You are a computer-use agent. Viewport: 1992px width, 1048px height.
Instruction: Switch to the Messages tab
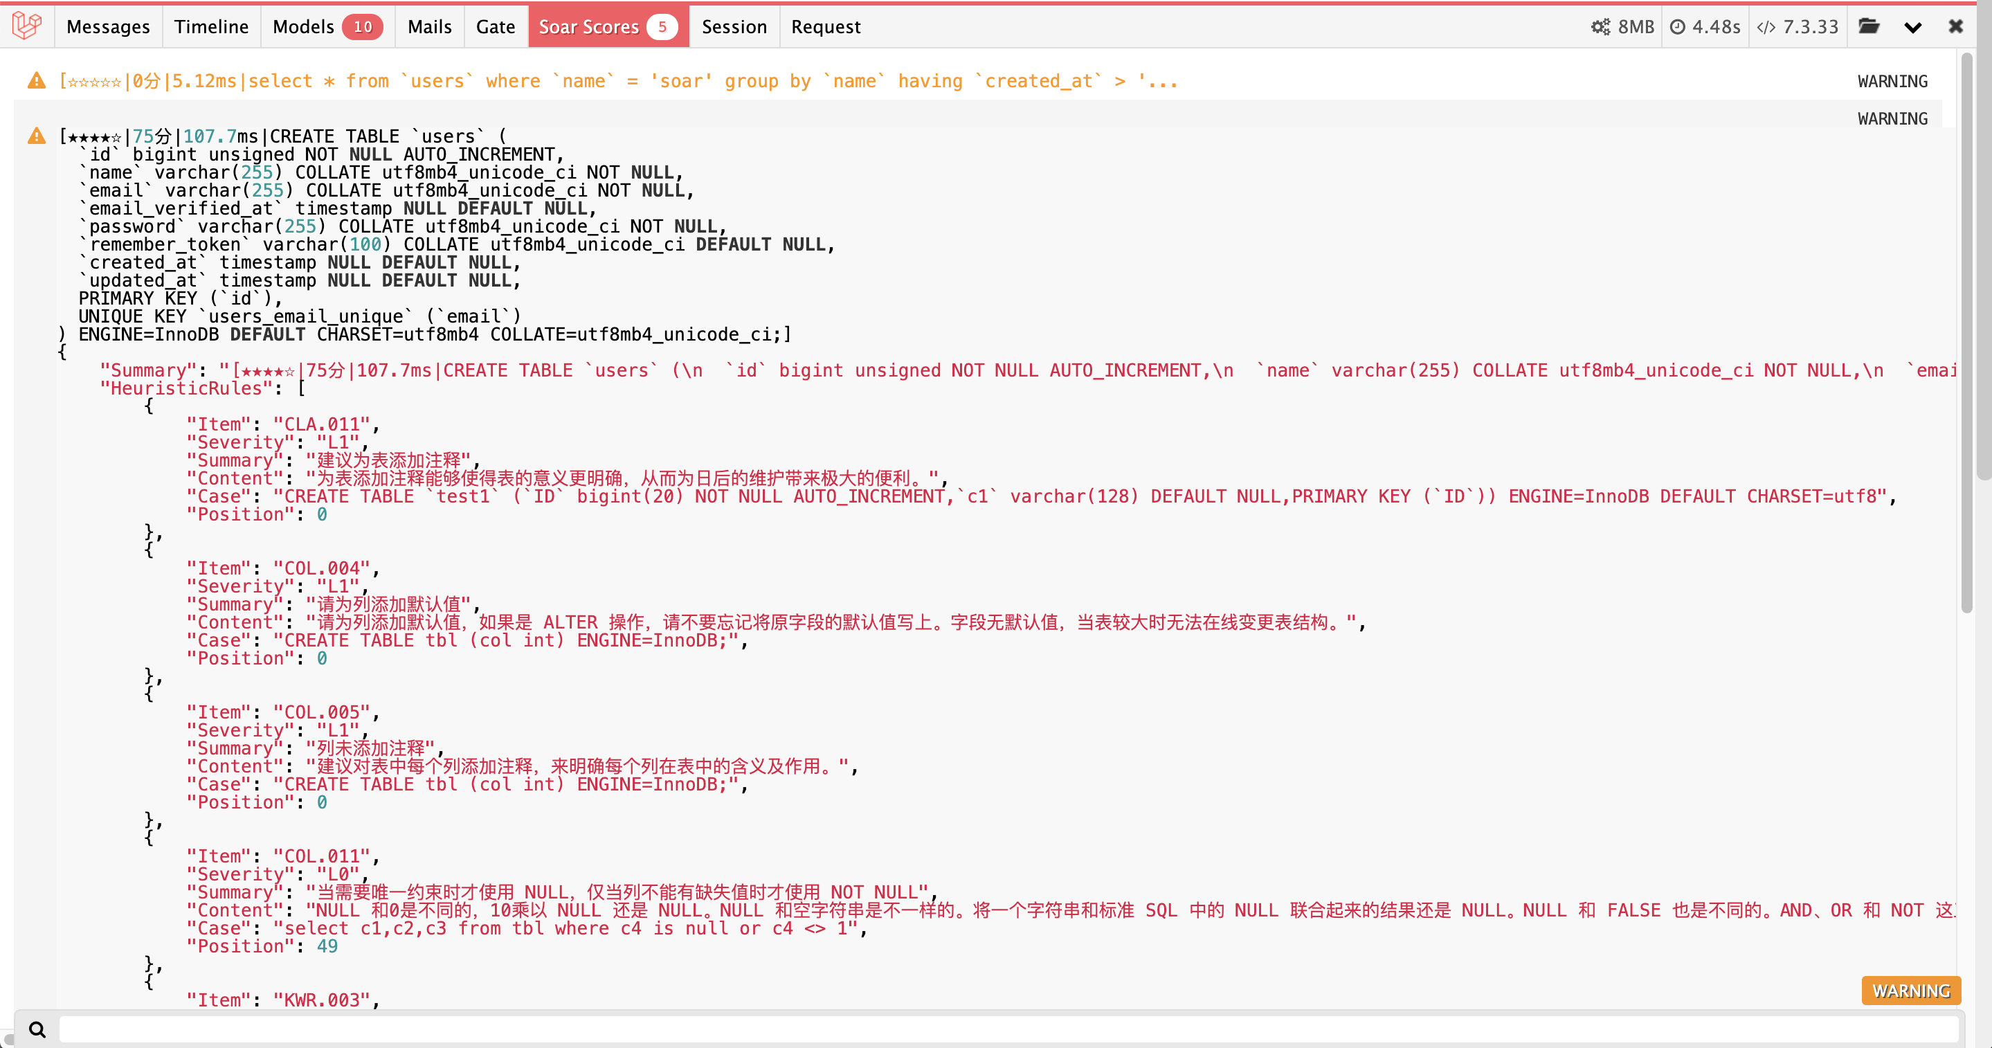[107, 27]
